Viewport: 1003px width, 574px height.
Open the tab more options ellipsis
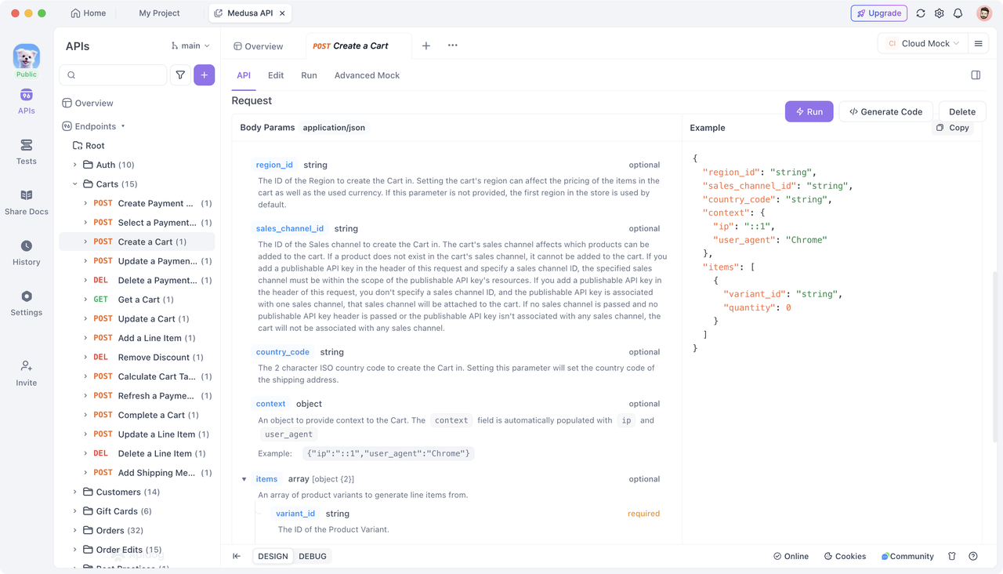click(453, 45)
